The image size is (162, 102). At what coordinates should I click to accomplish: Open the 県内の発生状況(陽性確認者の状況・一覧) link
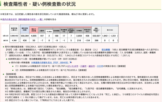23,19
